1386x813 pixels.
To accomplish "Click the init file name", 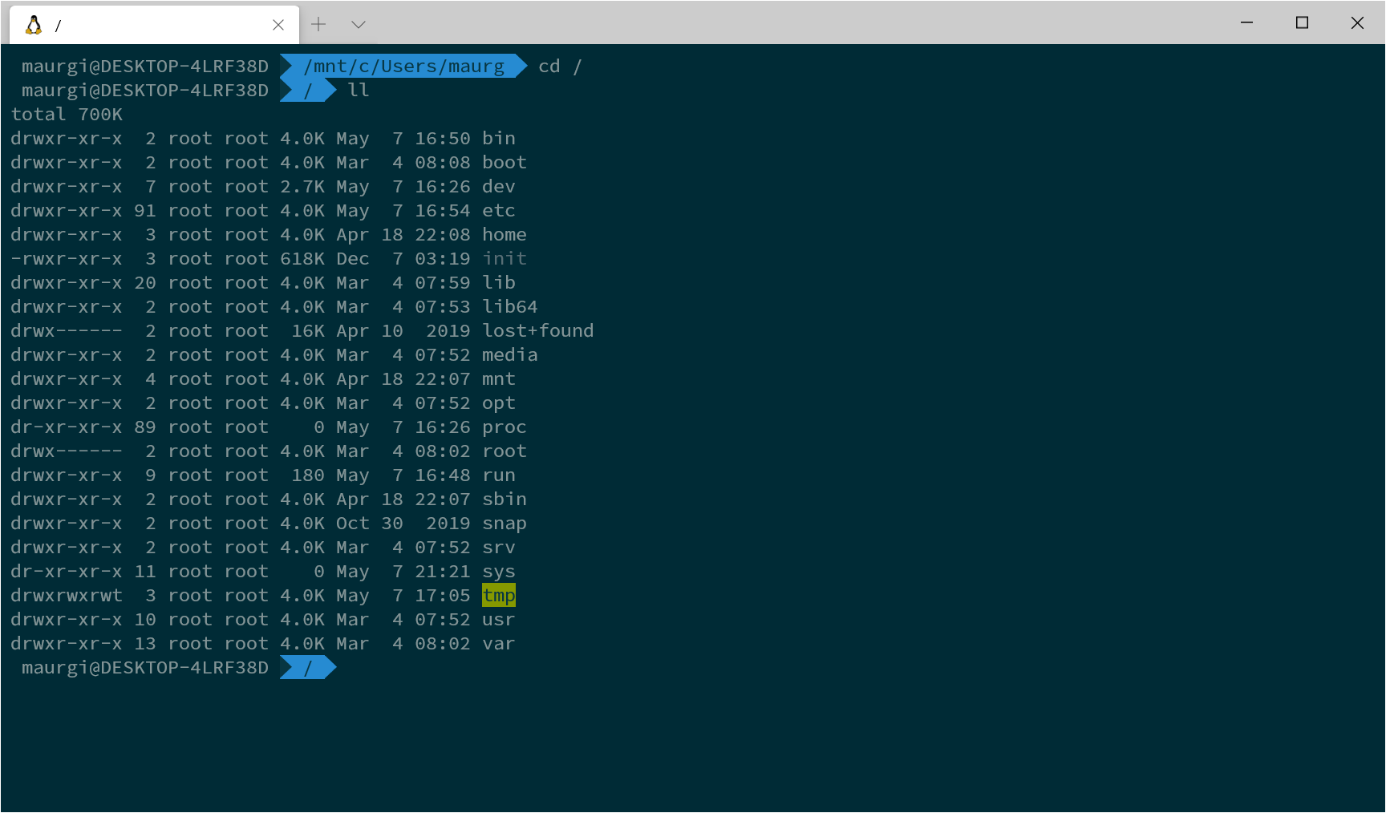I will pyautogui.click(x=504, y=258).
